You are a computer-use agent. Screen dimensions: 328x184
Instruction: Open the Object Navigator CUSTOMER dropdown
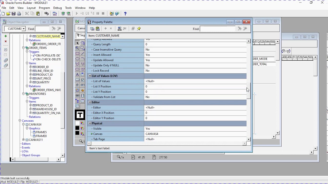[x=24, y=29]
